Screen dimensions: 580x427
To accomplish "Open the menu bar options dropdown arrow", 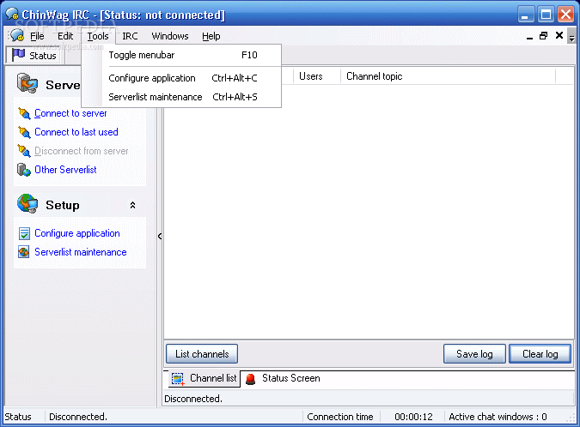I will pyautogui.click(x=572, y=38).
